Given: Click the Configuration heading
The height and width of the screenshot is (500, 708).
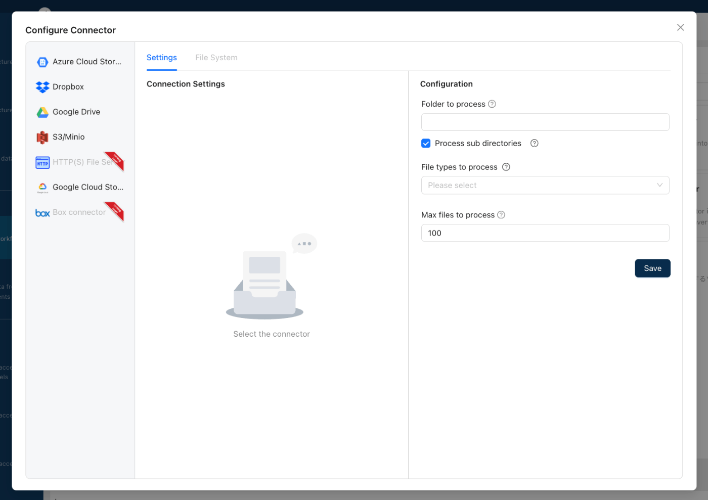Looking at the screenshot, I should click(447, 84).
